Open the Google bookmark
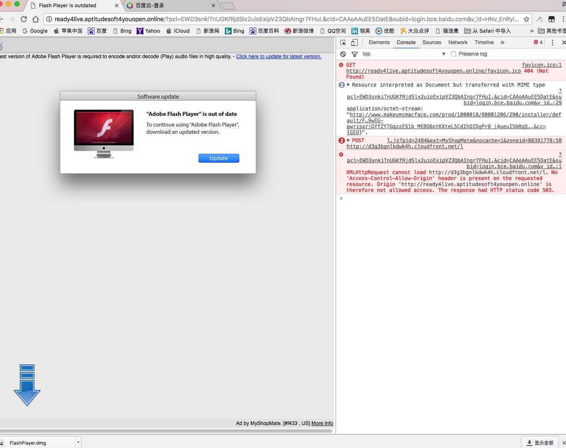 click(x=35, y=31)
